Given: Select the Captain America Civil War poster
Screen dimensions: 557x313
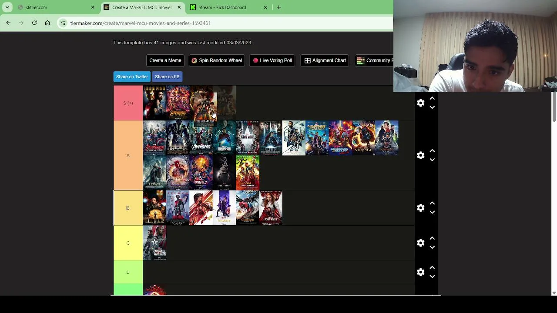Looking at the screenshot, I should [x=247, y=138].
